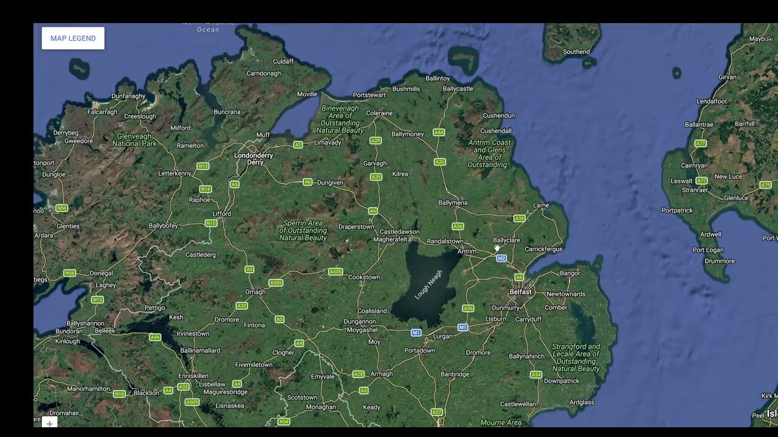The height and width of the screenshot is (437, 778).
Task: Click the Antrim Coast and Glens label
Action: click(489, 154)
